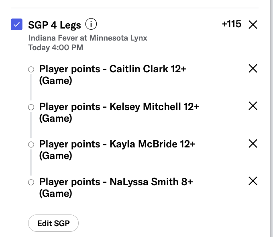The height and width of the screenshot is (237, 273).
Task: Uncheck the SGP 4 Legs checkbox
Action: tap(16, 25)
